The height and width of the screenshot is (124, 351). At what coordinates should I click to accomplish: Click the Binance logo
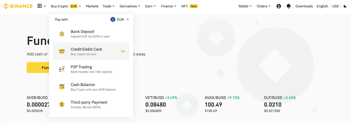tap(18, 6)
